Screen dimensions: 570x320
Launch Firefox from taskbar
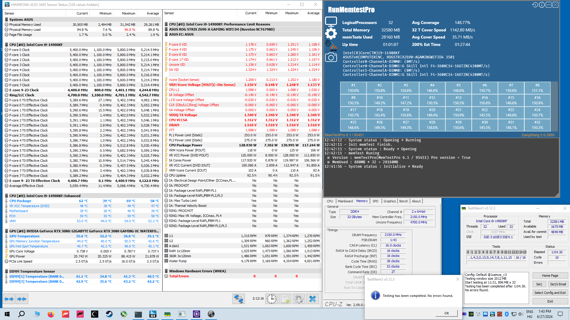[x=51, y=314]
